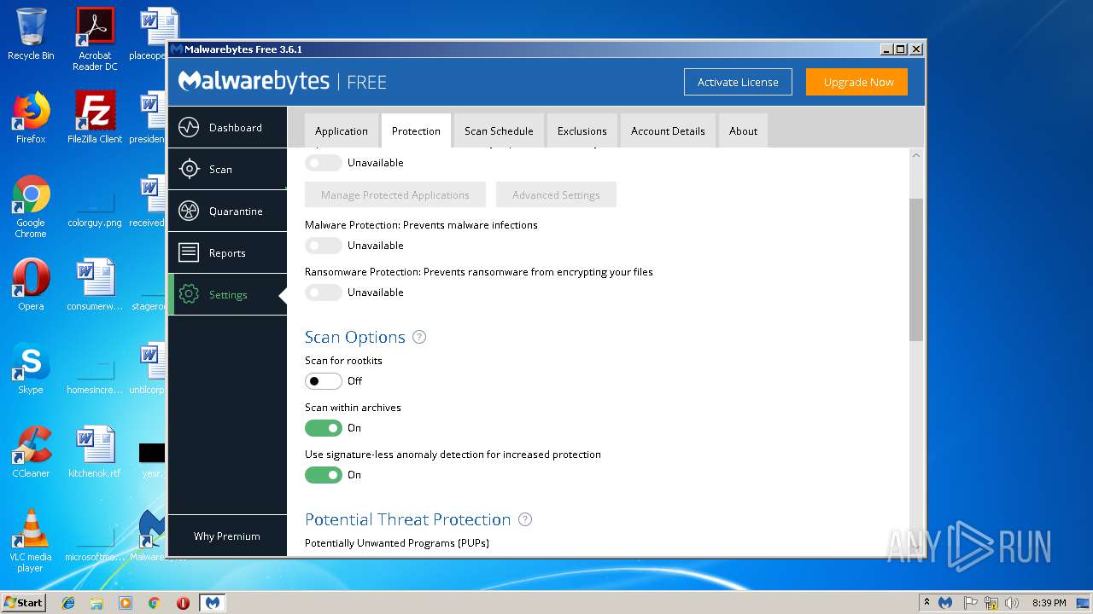
Task: Click the clock showing 8:39 PM
Action: (x=1049, y=603)
